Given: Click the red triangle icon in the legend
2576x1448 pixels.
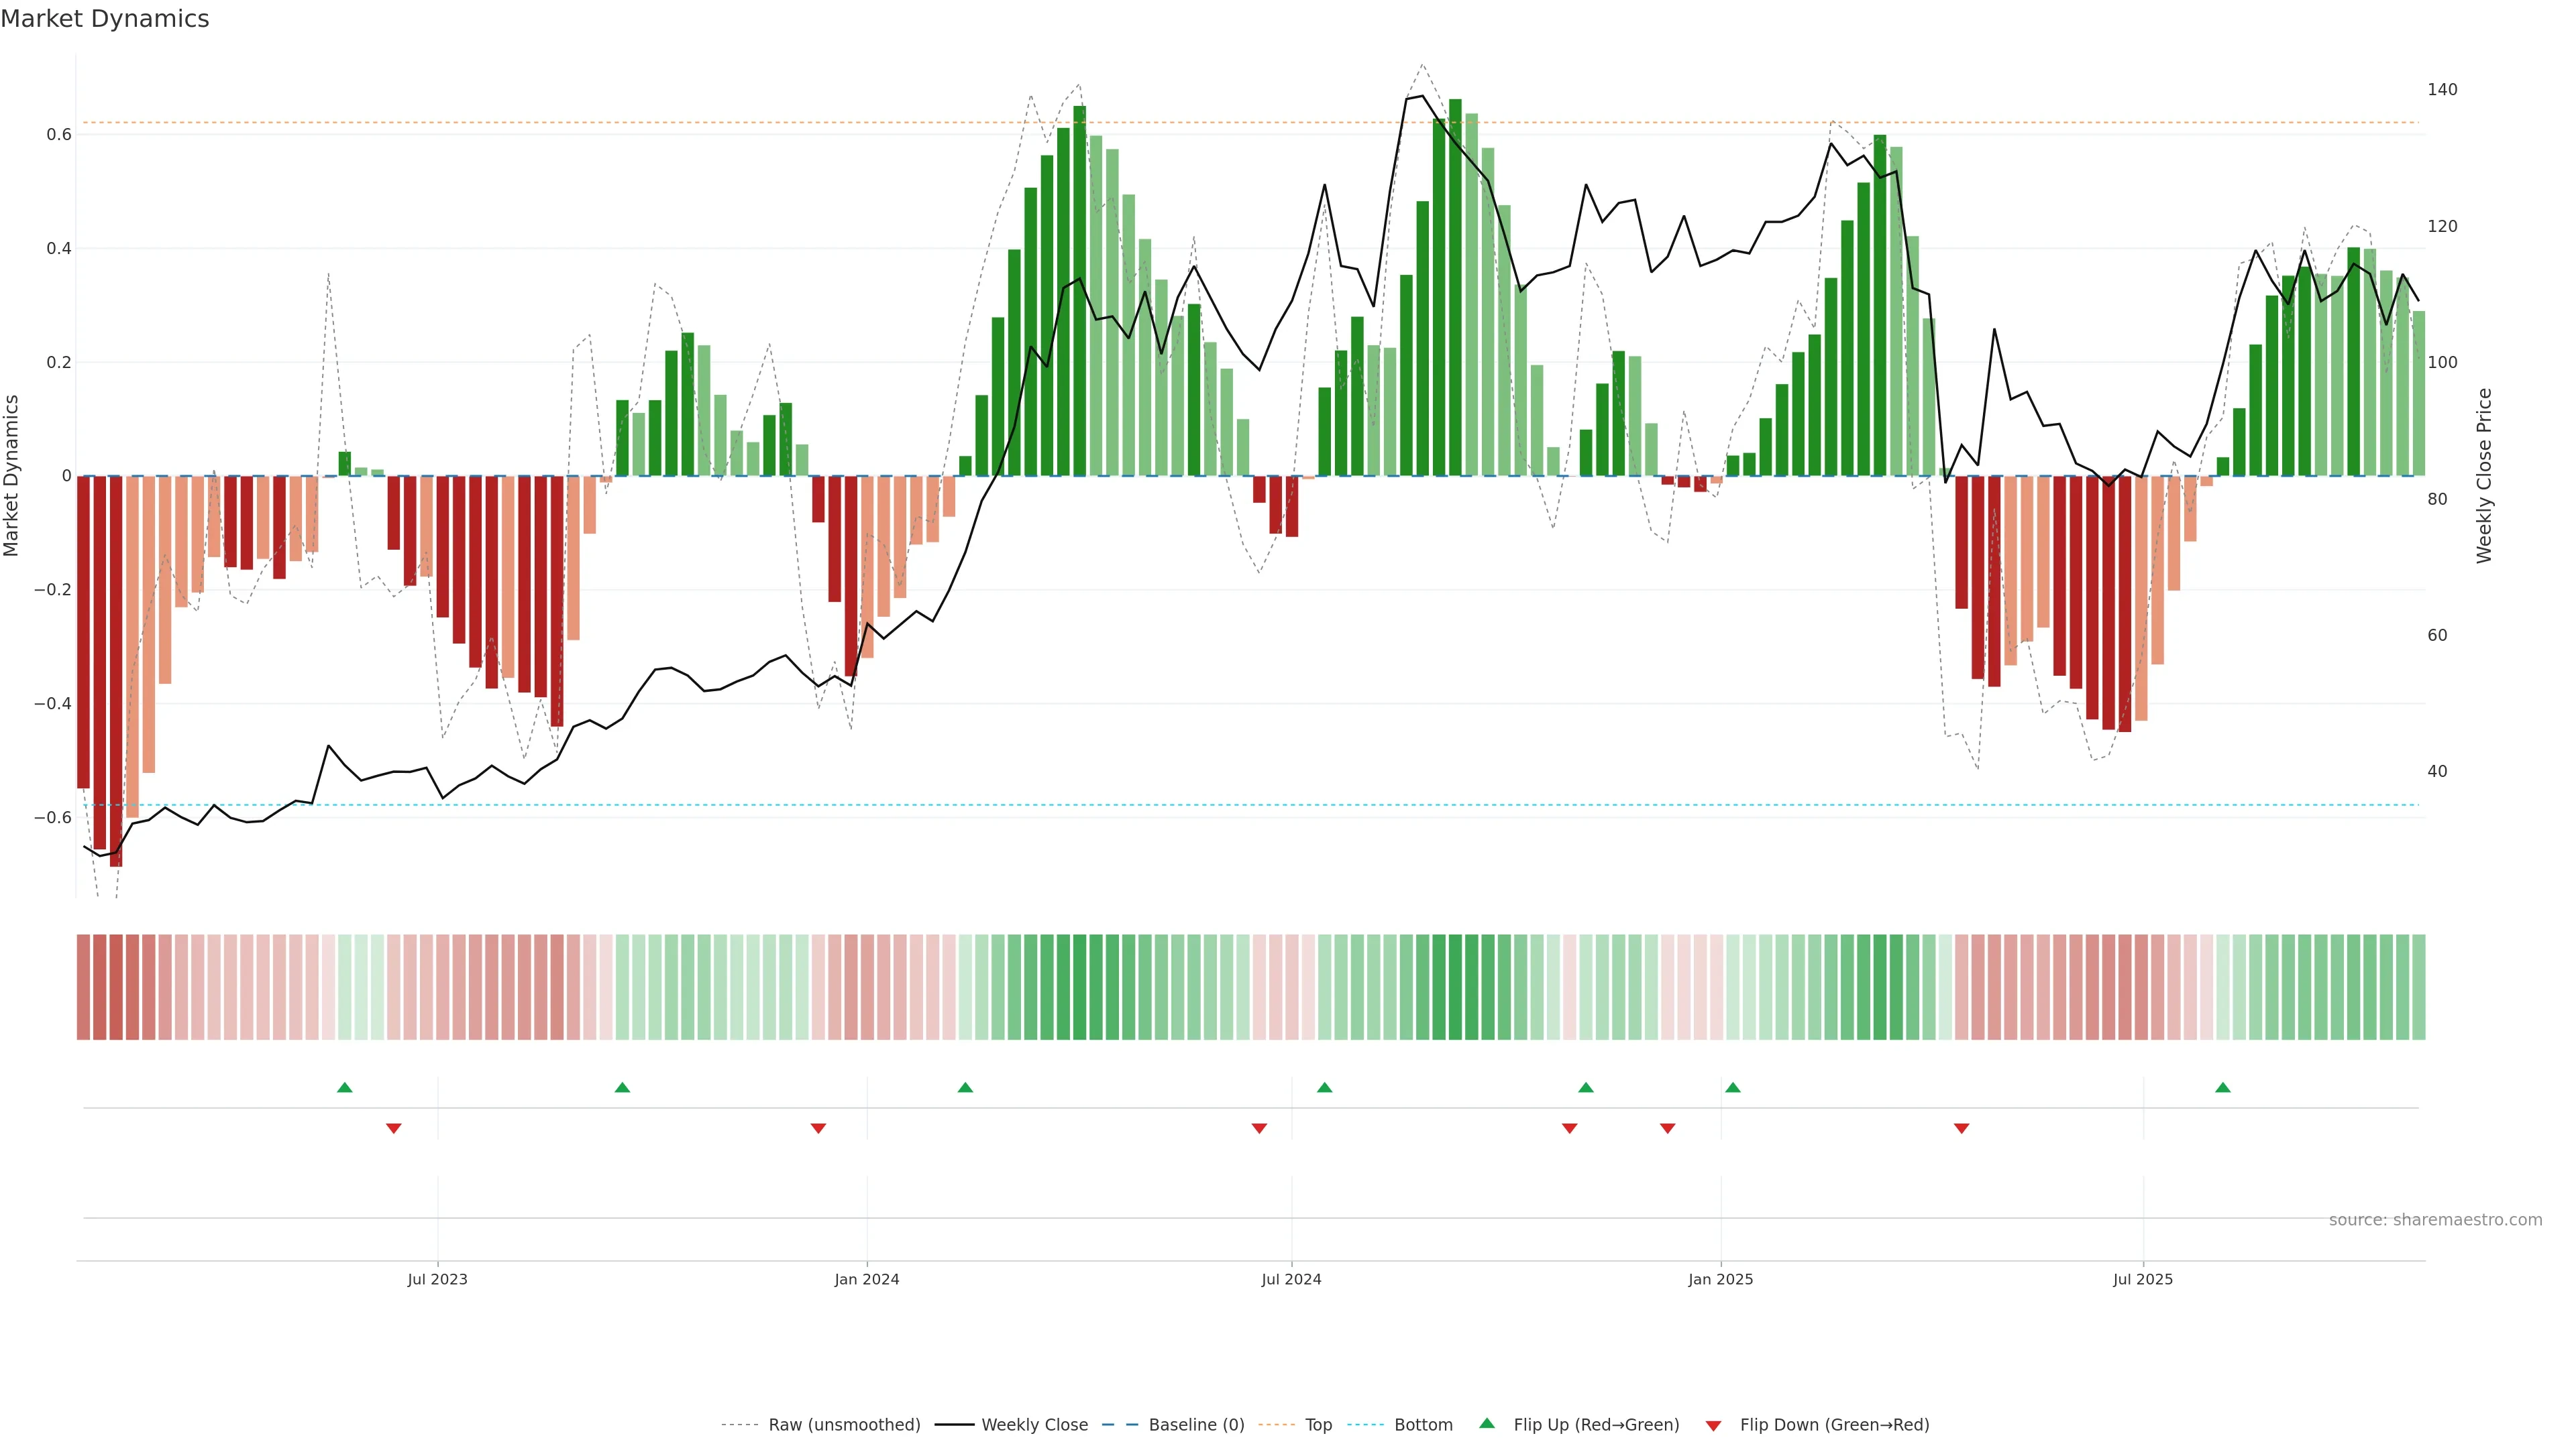Looking at the screenshot, I should coord(1714,1426).
